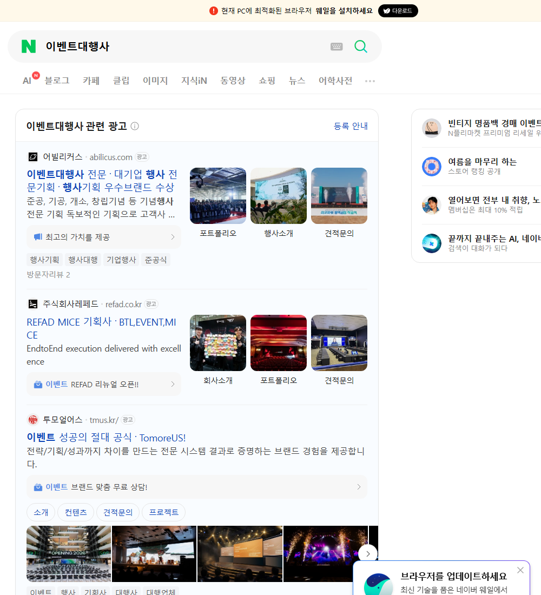Switch to the 어학사전 tab

(335, 81)
